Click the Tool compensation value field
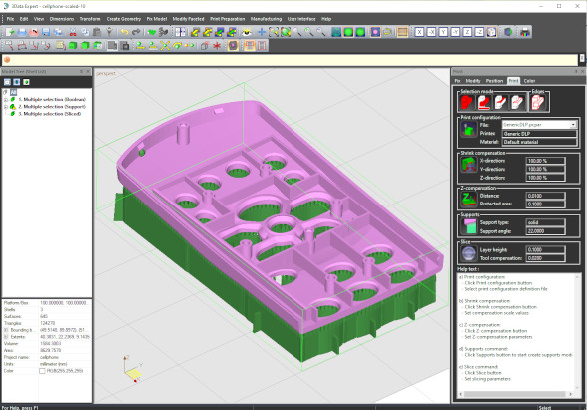The height and width of the screenshot is (410, 587). [x=545, y=258]
